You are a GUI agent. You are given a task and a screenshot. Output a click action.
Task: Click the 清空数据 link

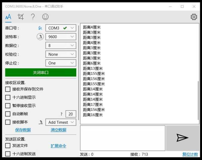58,130
